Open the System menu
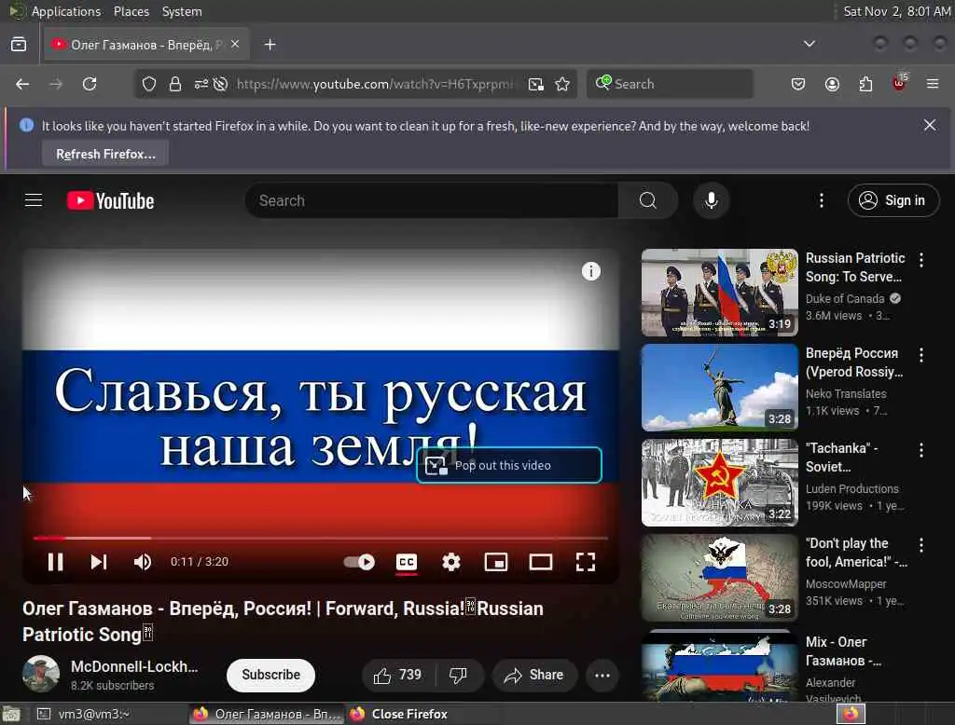The height and width of the screenshot is (725, 955). point(182,11)
